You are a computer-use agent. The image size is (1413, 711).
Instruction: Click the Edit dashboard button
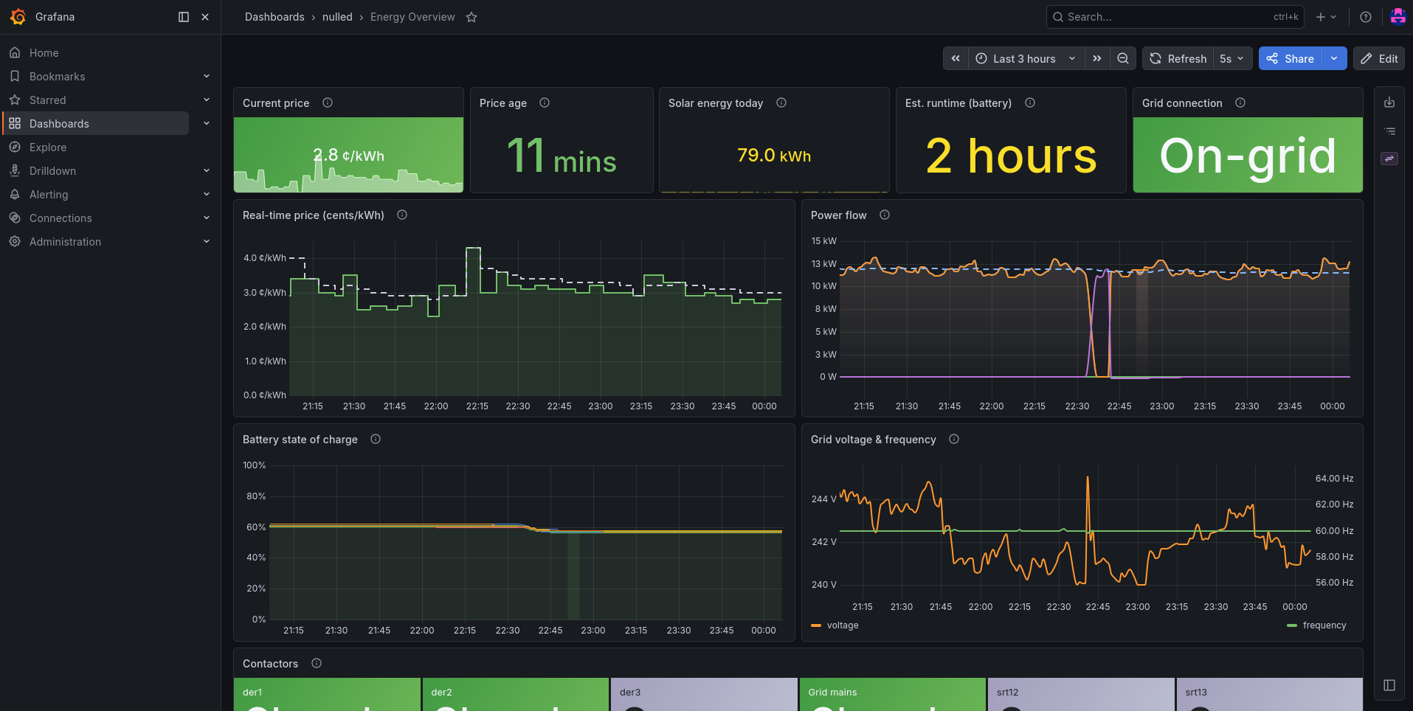[x=1379, y=58]
